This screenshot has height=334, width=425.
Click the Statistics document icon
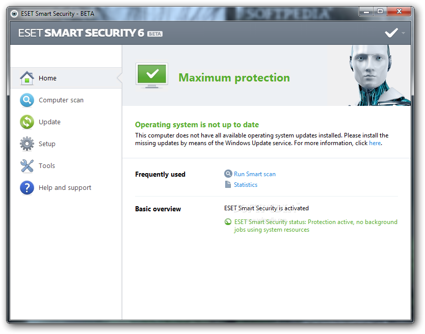click(x=228, y=184)
